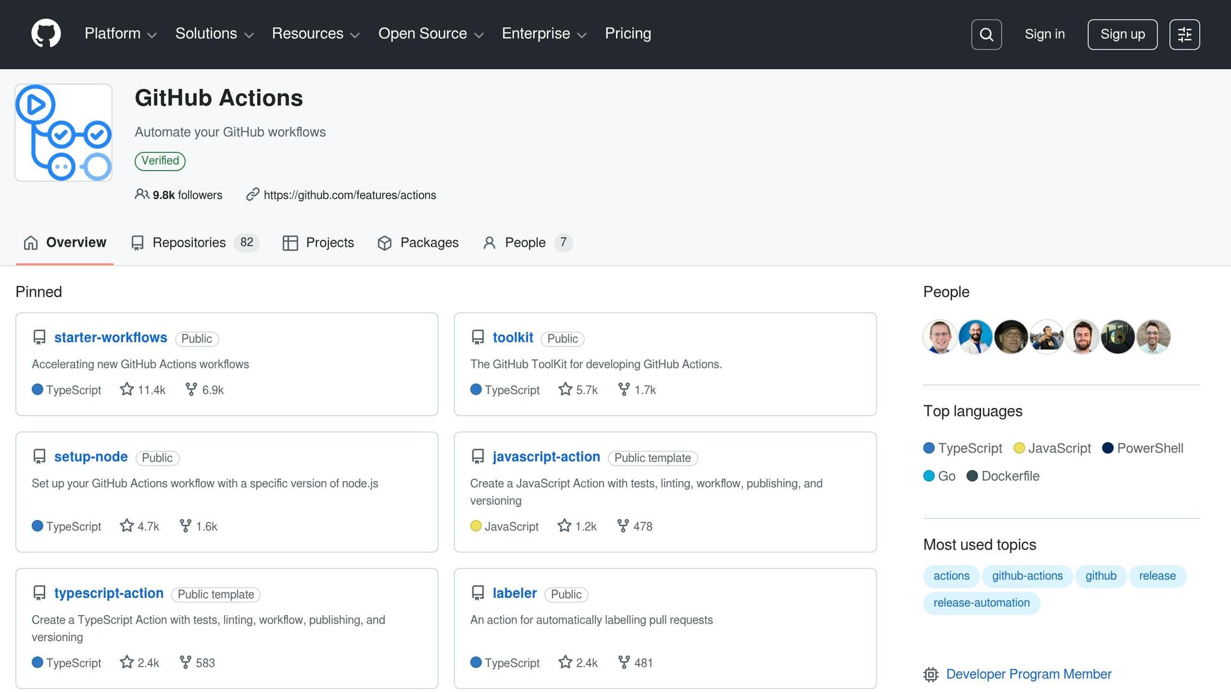Click the TypeScript language color dot

[x=929, y=448]
